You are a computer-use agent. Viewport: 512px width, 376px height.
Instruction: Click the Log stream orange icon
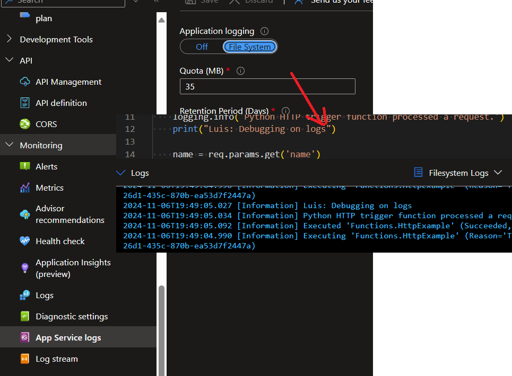[x=25, y=359]
